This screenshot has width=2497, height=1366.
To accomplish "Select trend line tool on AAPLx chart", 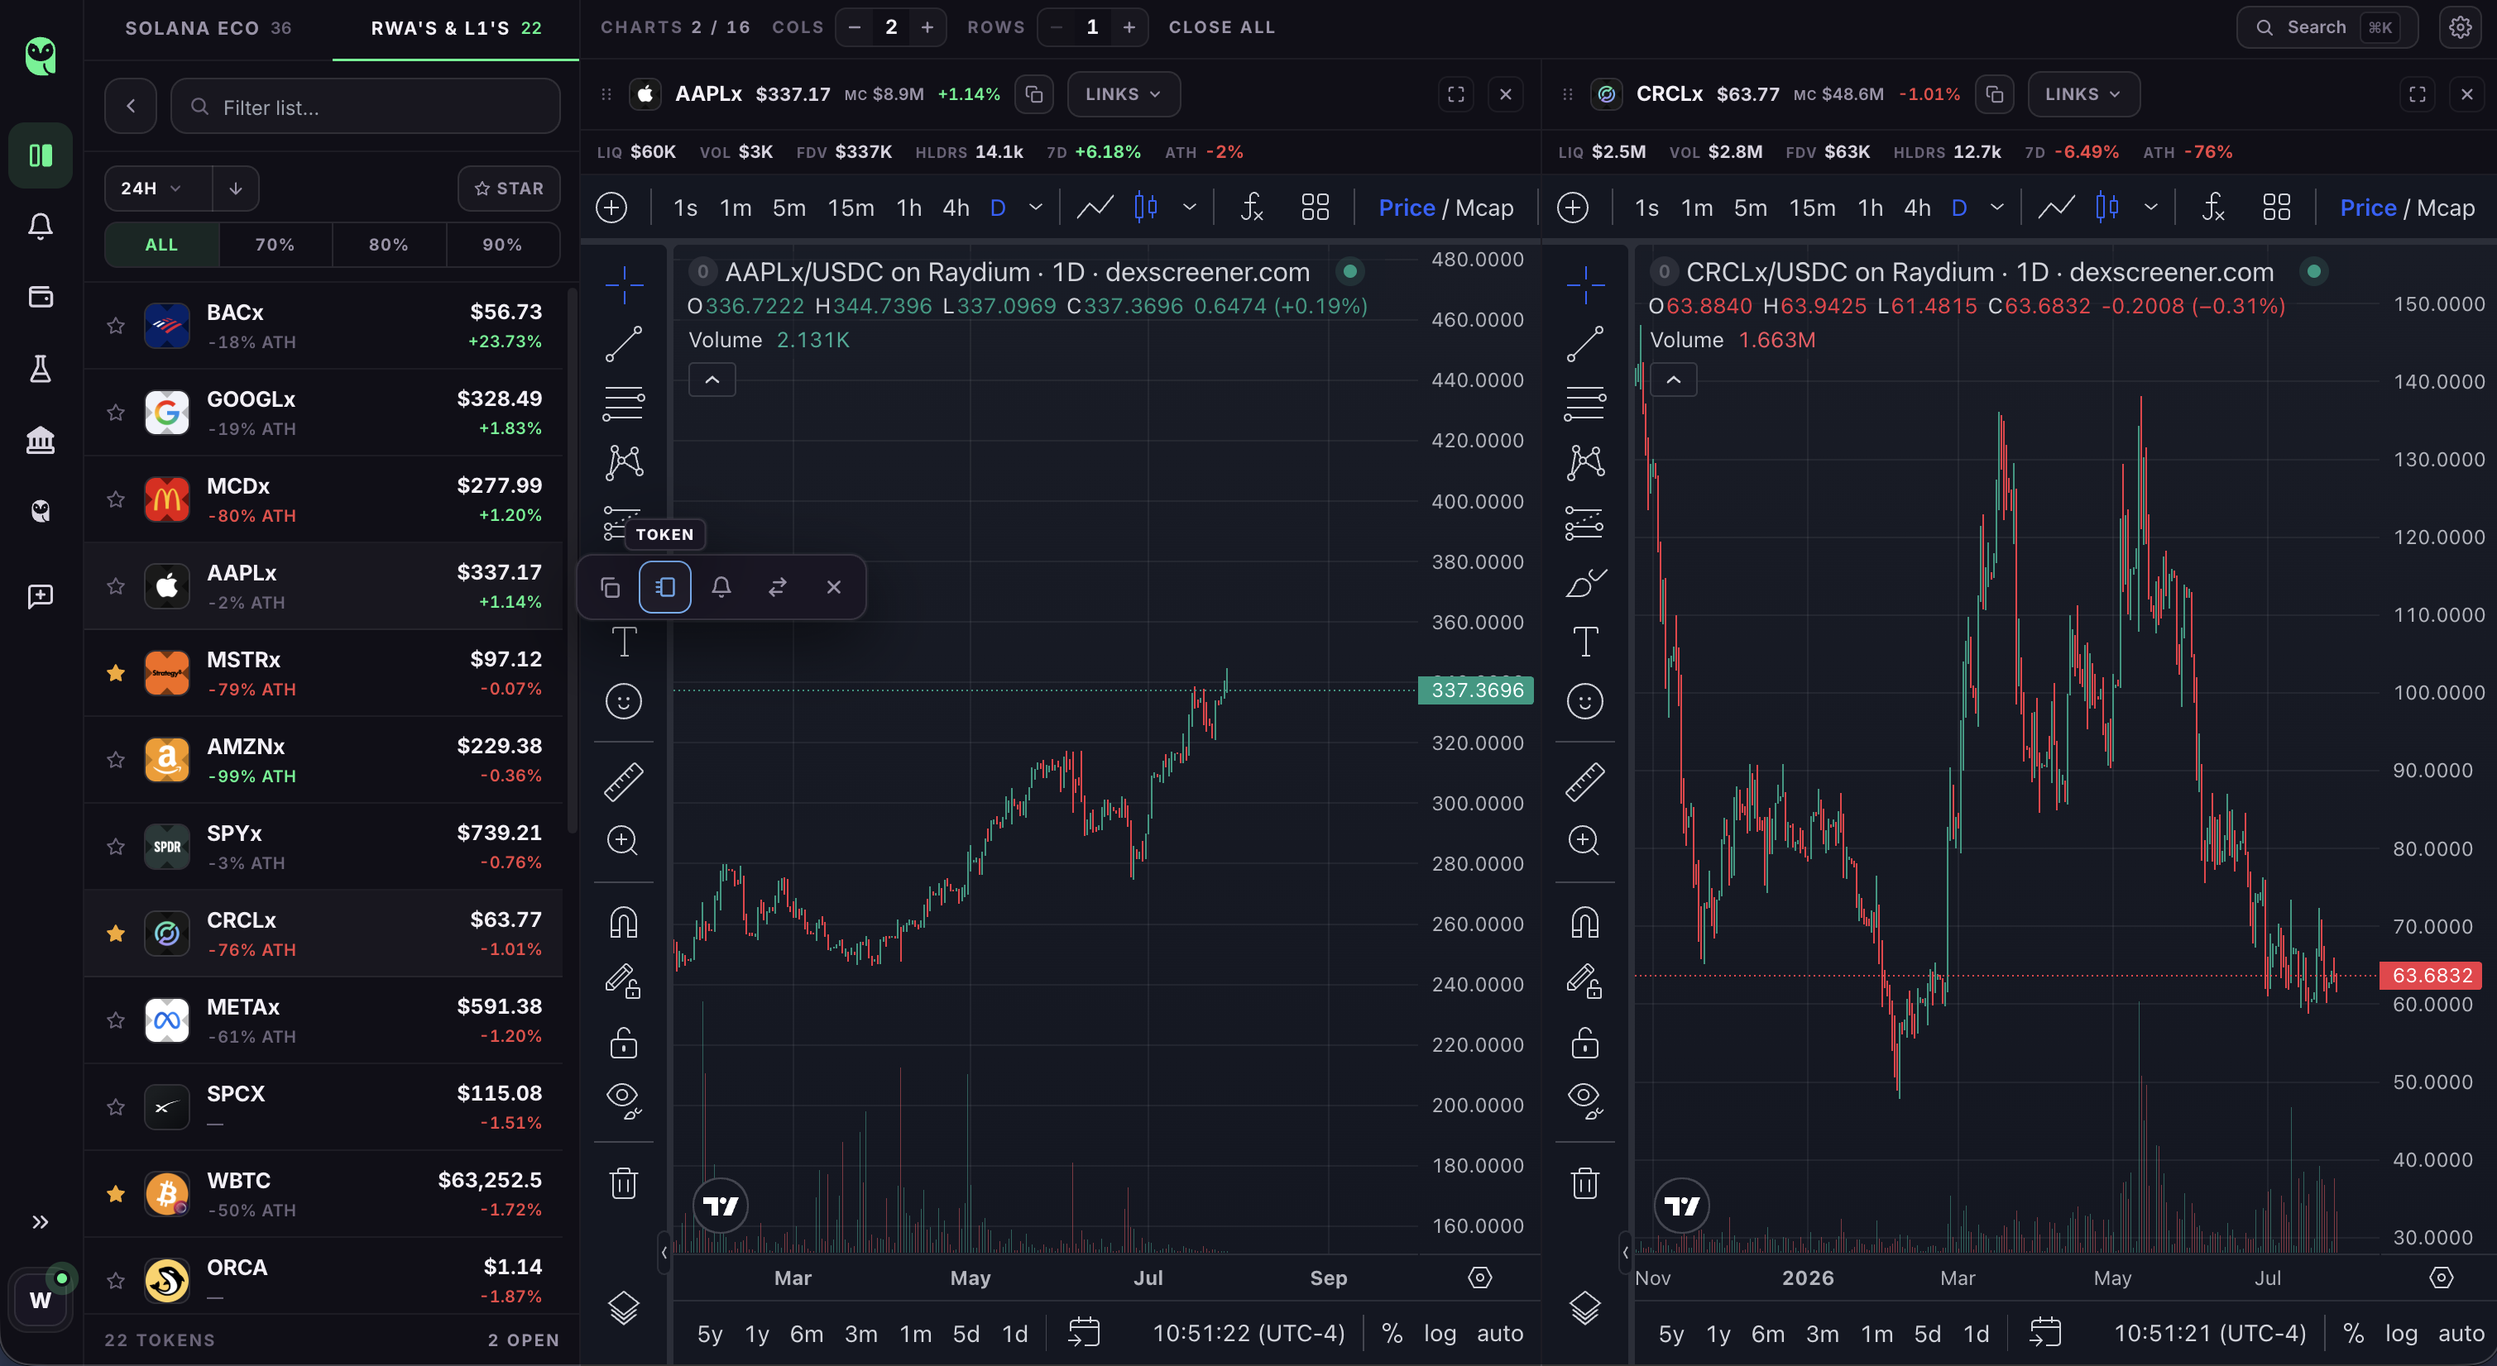I will [x=623, y=344].
